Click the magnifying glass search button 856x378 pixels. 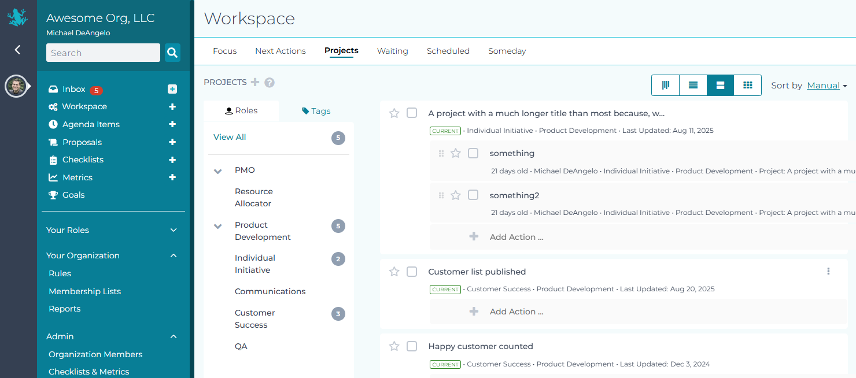[172, 53]
